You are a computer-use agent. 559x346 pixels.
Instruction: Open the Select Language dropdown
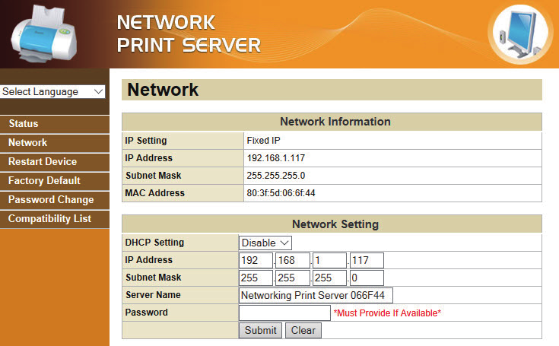point(52,91)
